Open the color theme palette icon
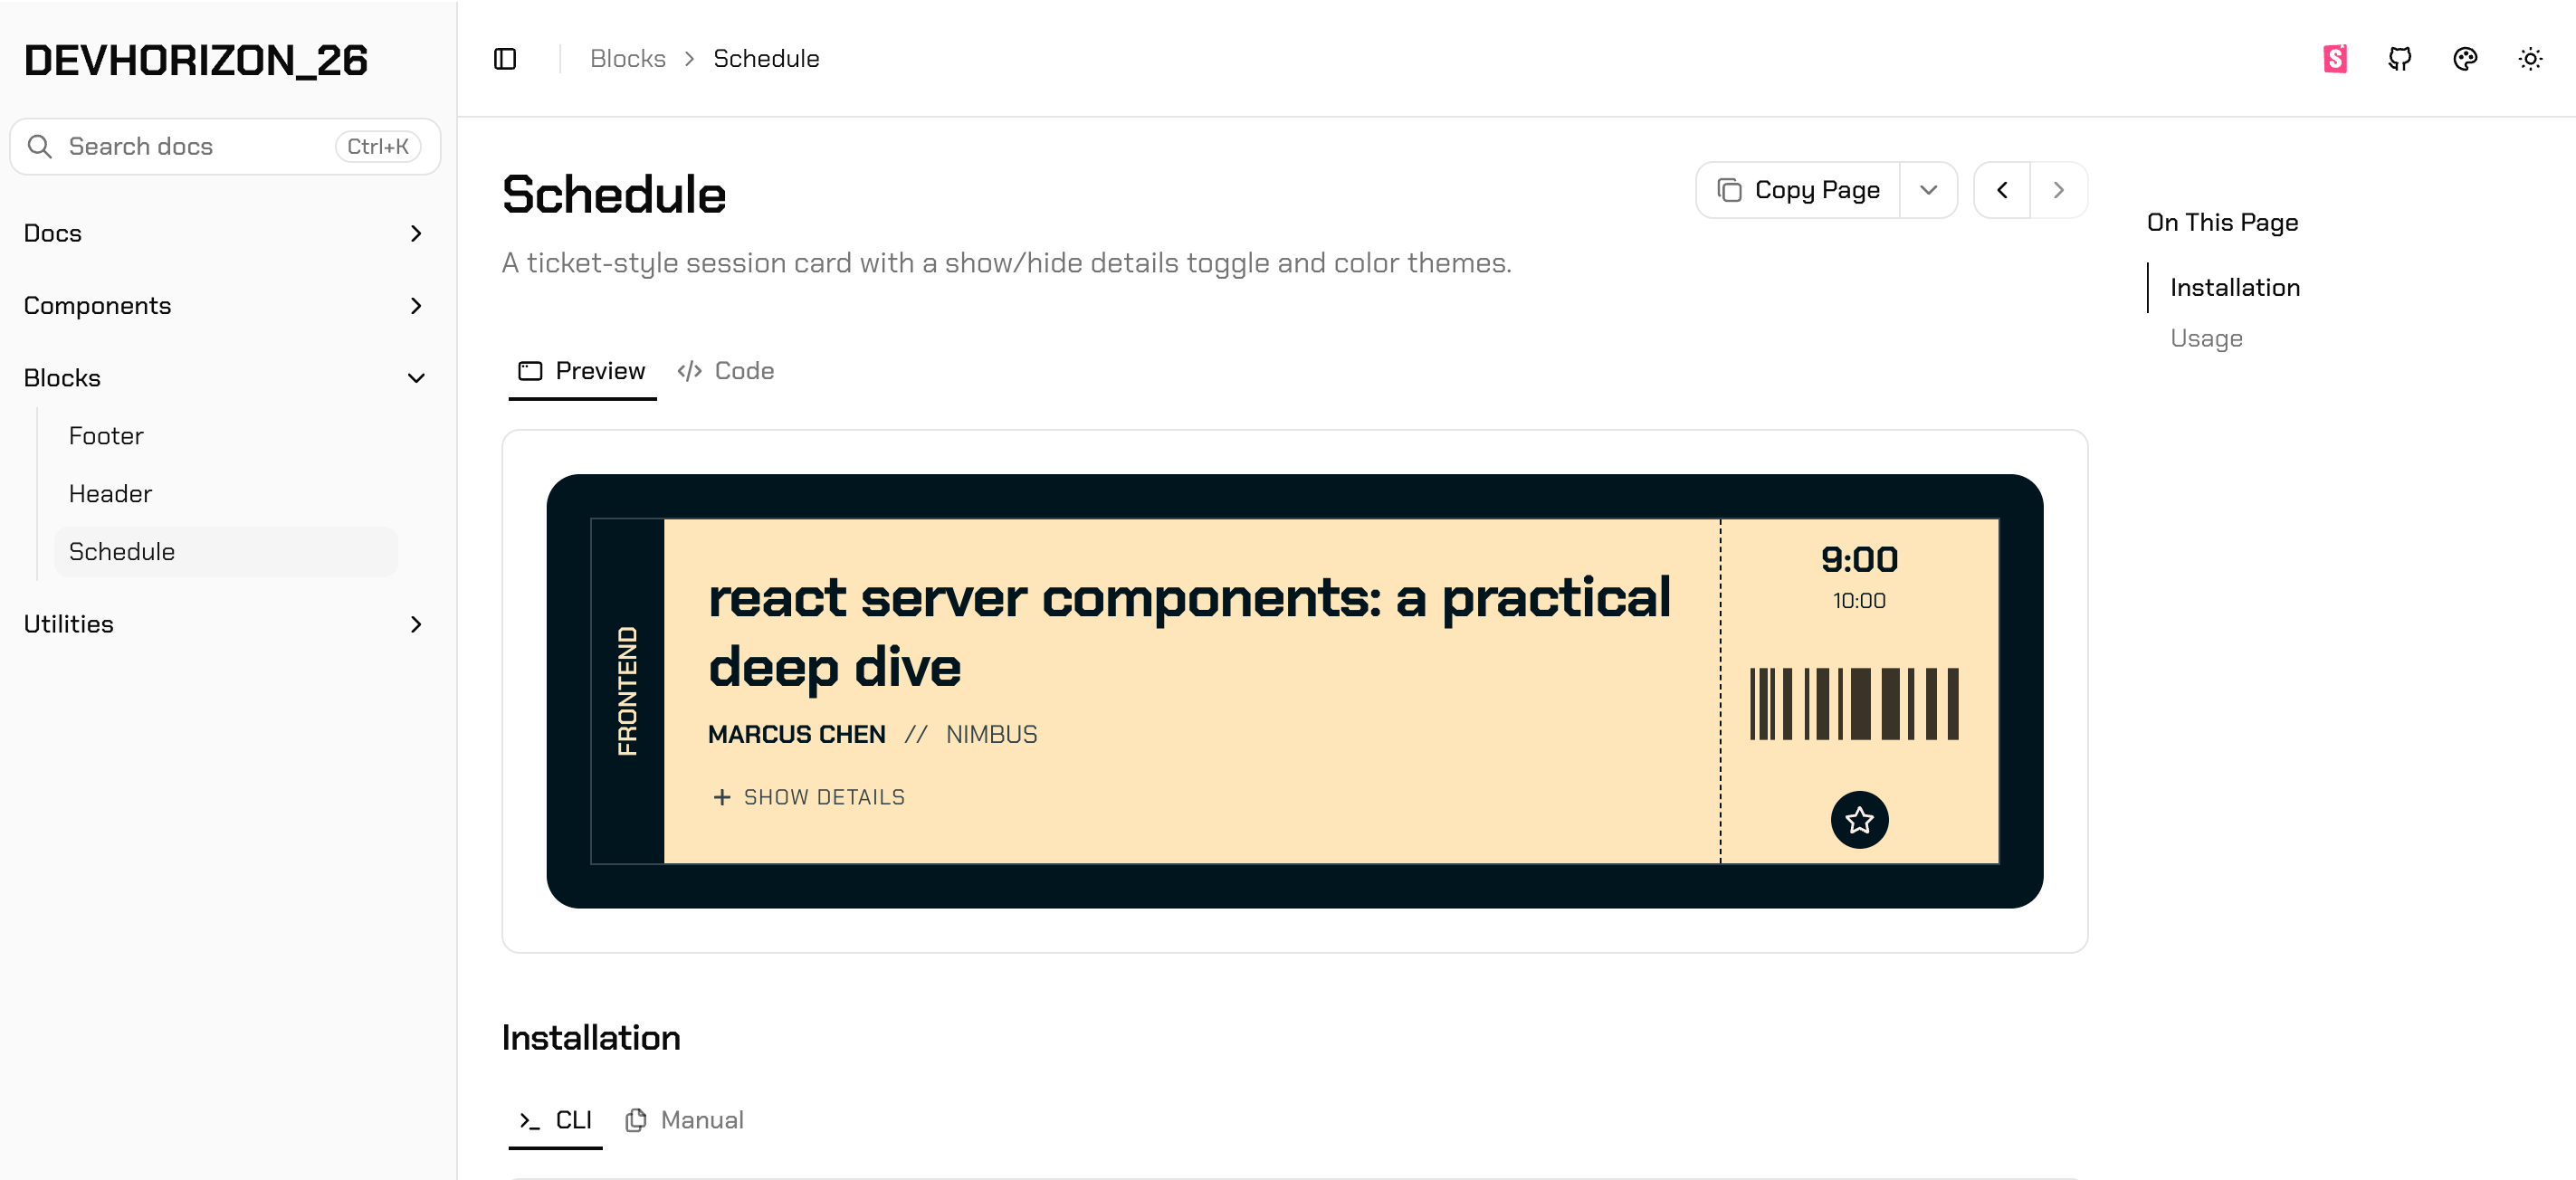This screenshot has width=2576, height=1180. (x=2465, y=59)
